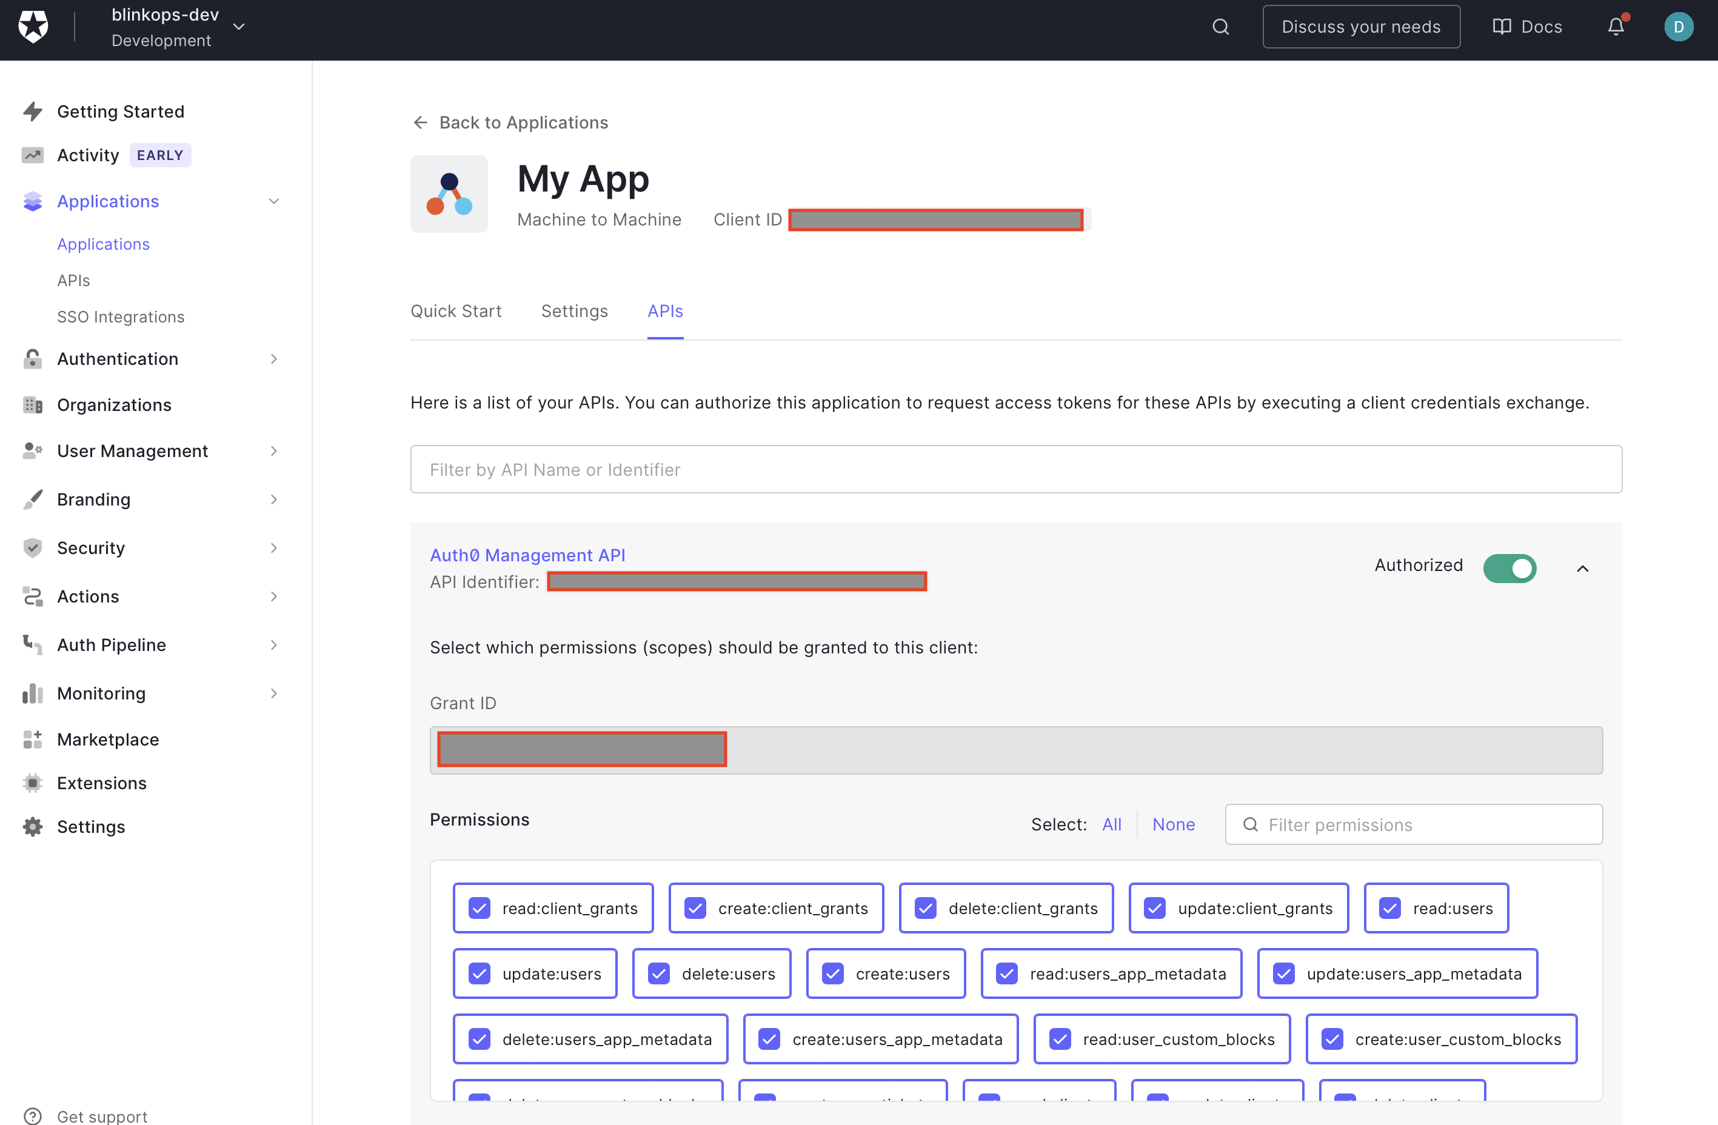Disable the Authorized toggle for Management API
Viewport: 1718px width, 1125px height.
click(x=1510, y=569)
